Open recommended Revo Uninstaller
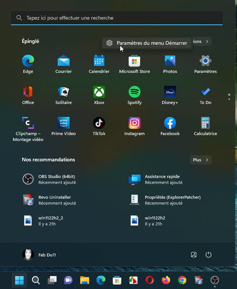The image size is (237, 289). 49,200
